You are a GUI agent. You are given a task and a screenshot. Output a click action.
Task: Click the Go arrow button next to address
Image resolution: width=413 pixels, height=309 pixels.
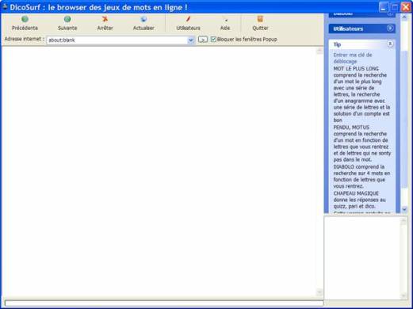pyautogui.click(x=203, y=40)
